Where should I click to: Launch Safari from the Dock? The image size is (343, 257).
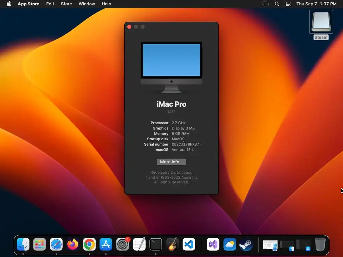pyautogui.click(x=56, y=244)
